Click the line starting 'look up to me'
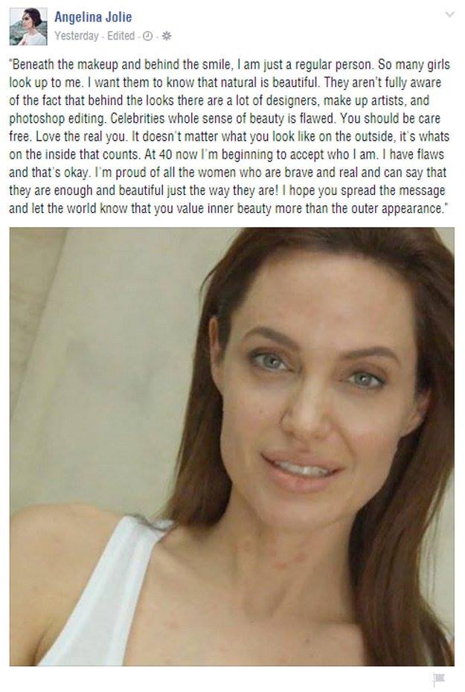This screenshot has height=692, width=465. coord(225,83)
